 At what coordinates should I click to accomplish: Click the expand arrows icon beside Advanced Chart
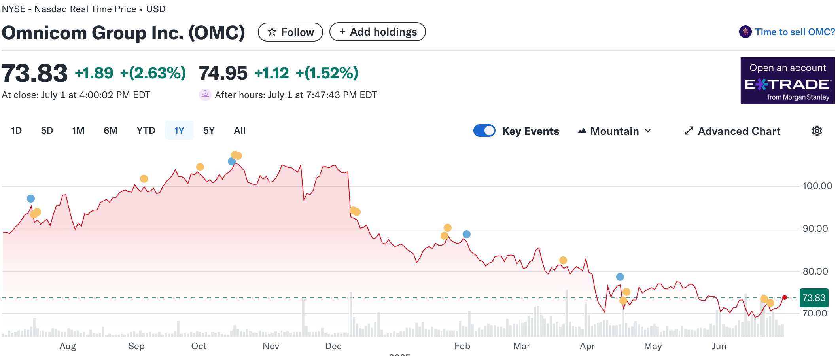coord(689,131)
